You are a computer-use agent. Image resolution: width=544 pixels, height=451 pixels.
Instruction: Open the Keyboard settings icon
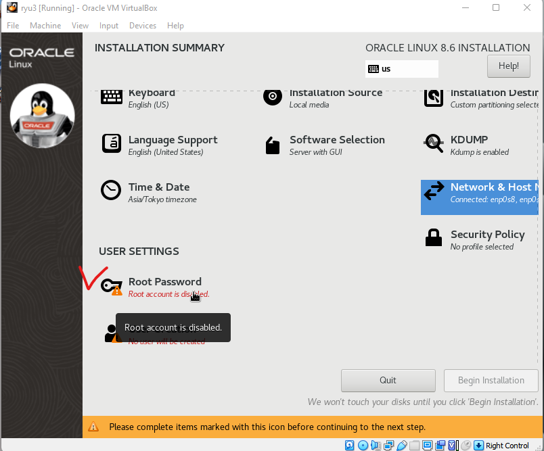click(x=112, y=97)
